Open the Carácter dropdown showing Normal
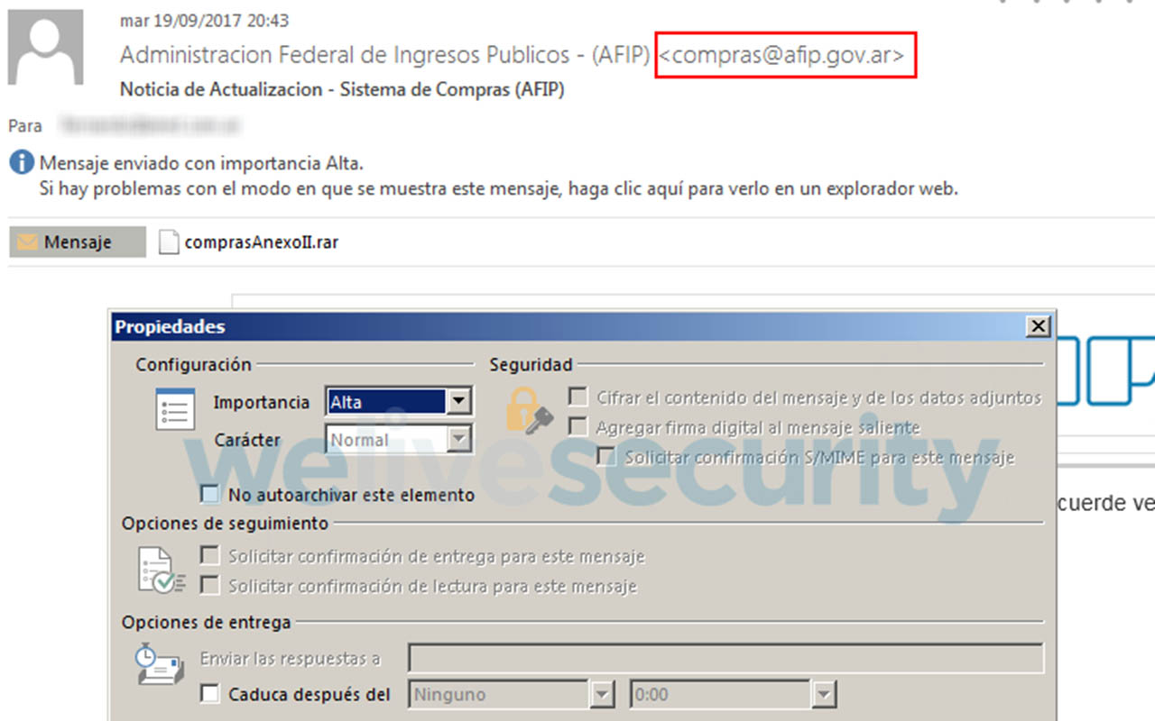Screen dimensions: 1155x721 (459, 440)
